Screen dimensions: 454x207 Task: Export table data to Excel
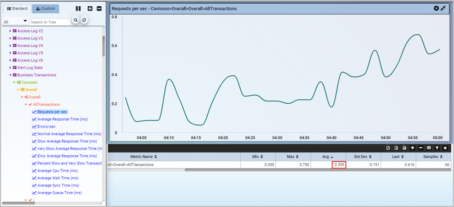396,148
